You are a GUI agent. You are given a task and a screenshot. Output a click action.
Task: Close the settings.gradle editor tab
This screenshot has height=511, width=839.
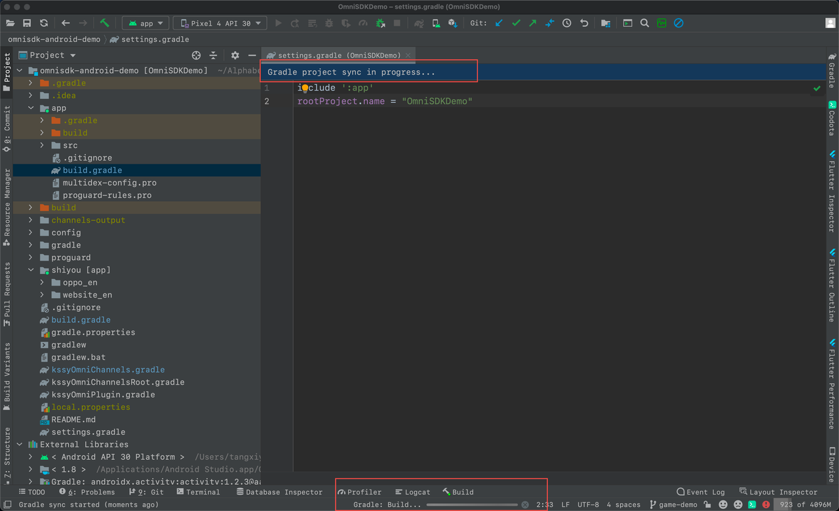[x=408, y=56]
